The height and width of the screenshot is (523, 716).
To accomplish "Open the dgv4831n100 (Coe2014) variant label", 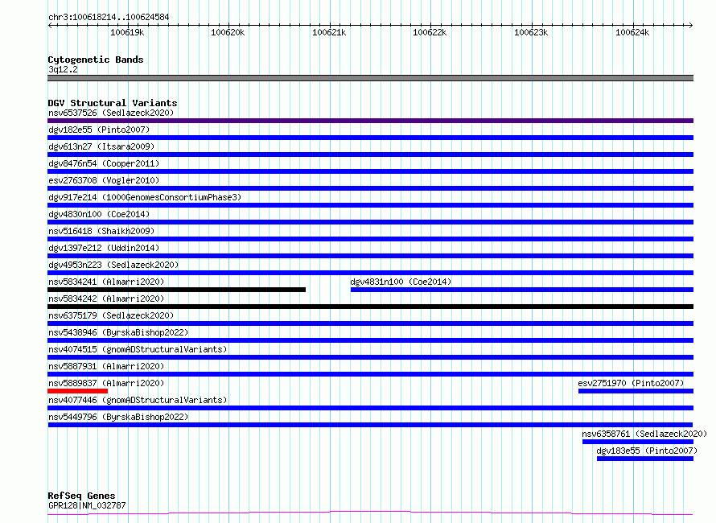I will [x=401, y=282].
